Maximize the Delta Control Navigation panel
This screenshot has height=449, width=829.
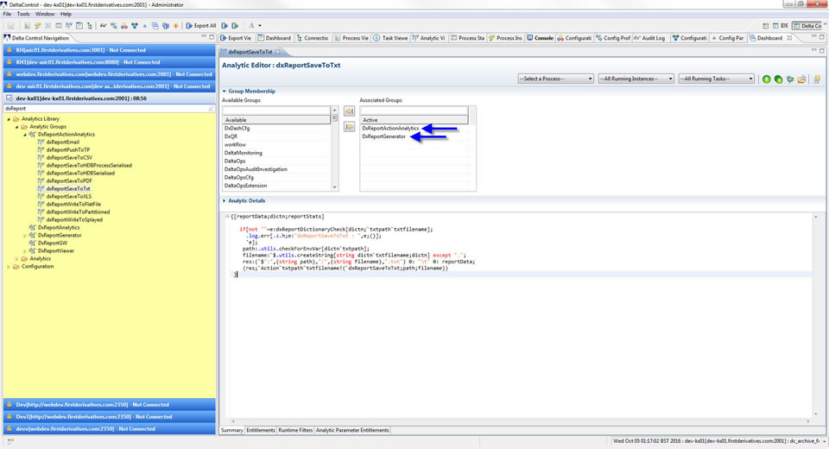(x=212, y=37)
